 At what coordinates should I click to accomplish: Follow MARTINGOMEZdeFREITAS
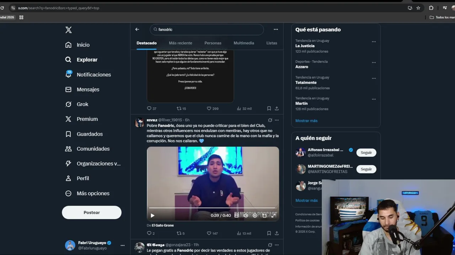(x=366, y=169)
